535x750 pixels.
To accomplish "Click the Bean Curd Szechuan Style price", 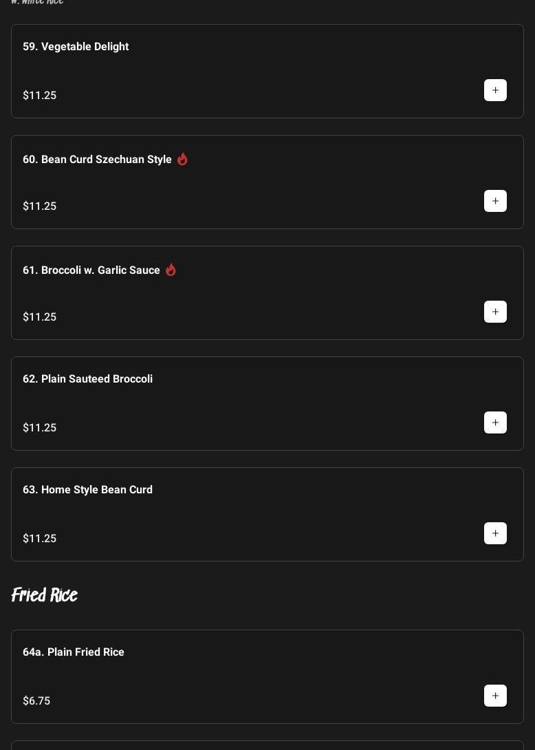I will tap(40, 206).
